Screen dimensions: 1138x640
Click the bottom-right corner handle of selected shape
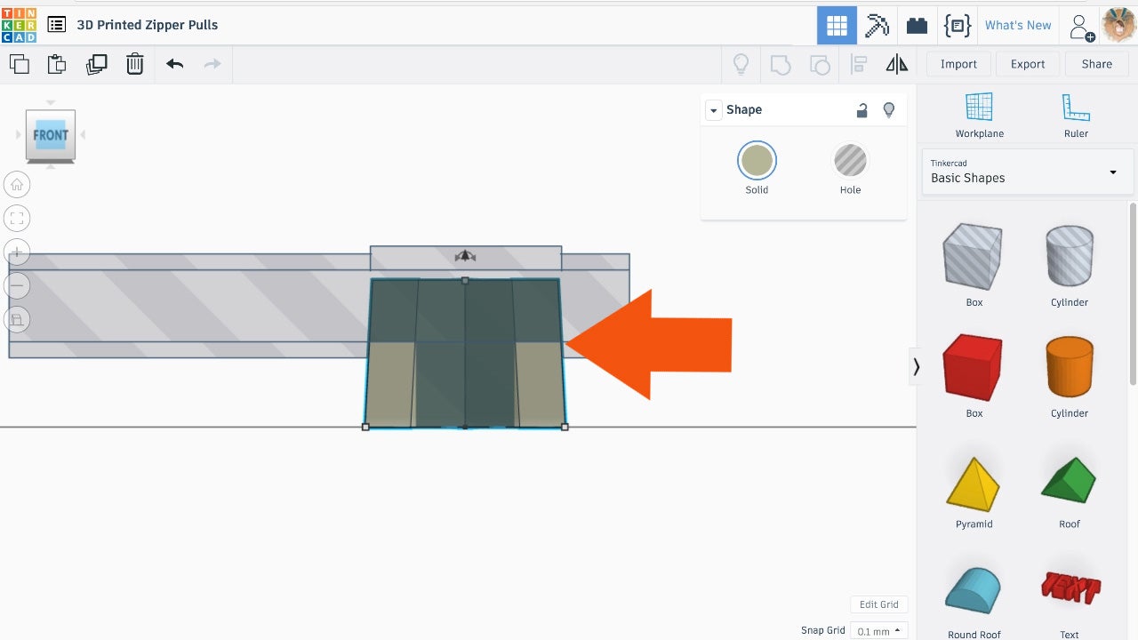click(565, 427)
